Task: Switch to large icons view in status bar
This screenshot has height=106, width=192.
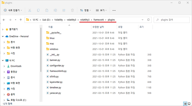Action: (x=189, y=104)
